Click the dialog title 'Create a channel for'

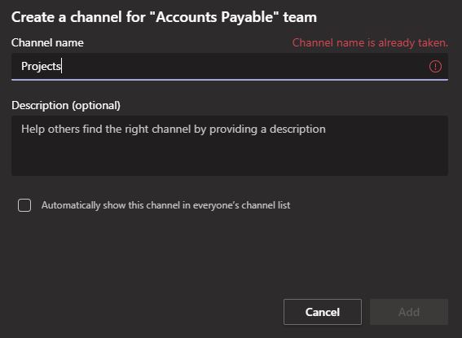(164, 17)
